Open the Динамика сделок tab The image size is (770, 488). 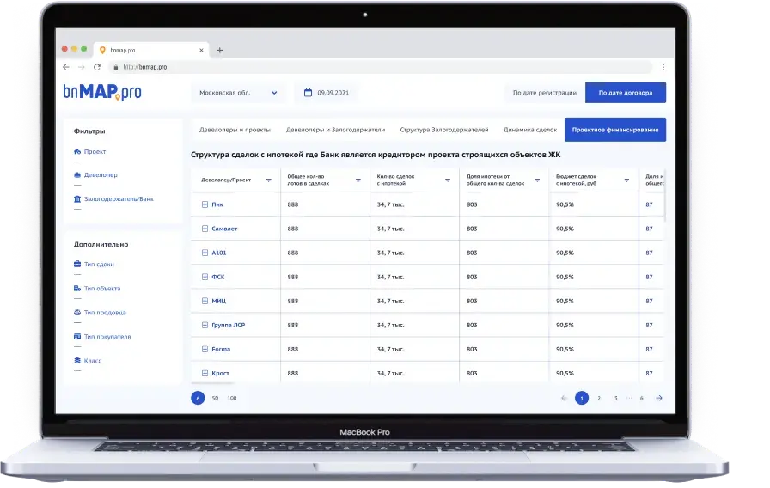pos(530,130)
